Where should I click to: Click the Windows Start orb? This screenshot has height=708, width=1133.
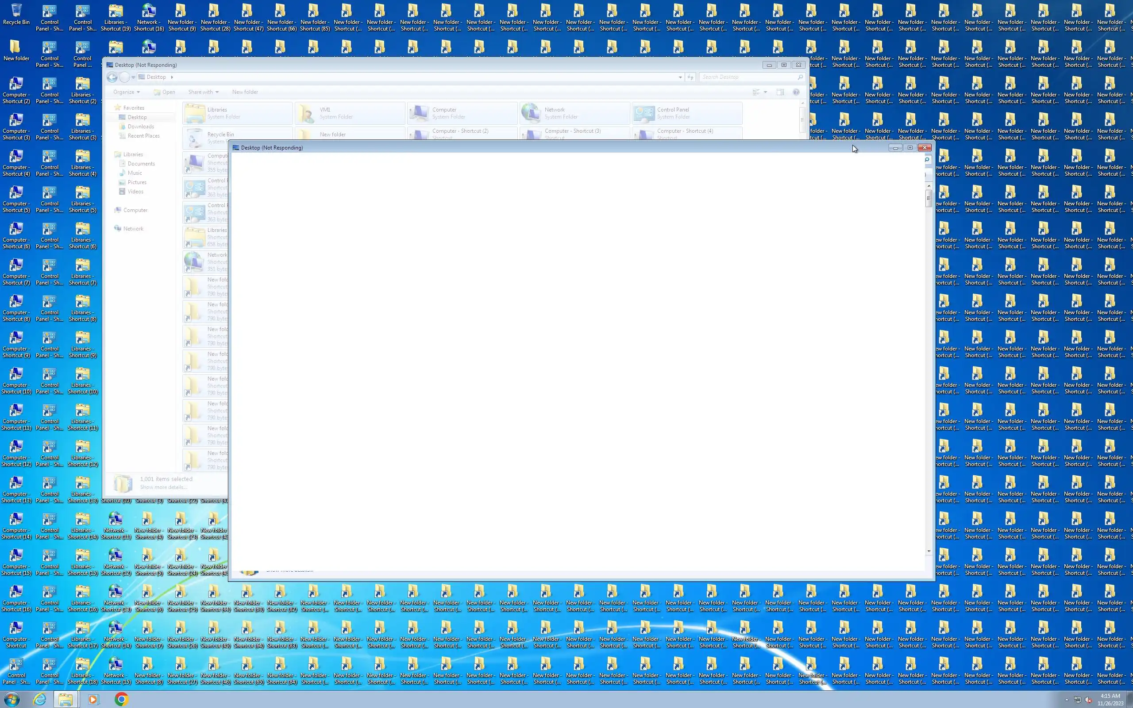12,699
